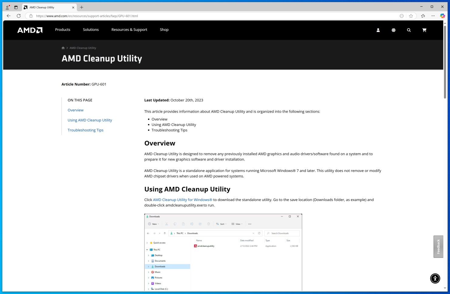Viewport: 450px width, 294px height.
Task: Open the shopping cart icon
Action: pos(424,30)
